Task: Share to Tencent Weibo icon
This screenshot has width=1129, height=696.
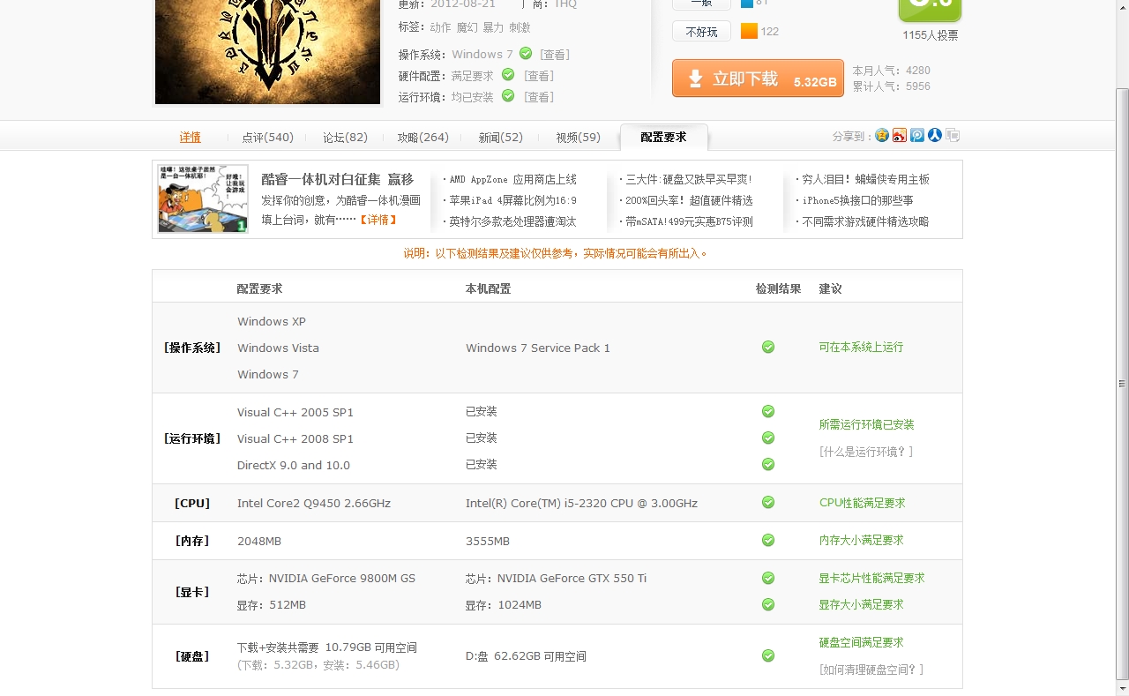Action: click(917, 136)
